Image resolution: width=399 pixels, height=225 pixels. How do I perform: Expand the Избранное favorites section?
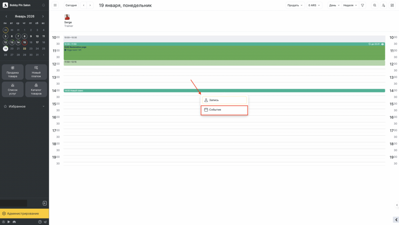(x=24, y=106)
